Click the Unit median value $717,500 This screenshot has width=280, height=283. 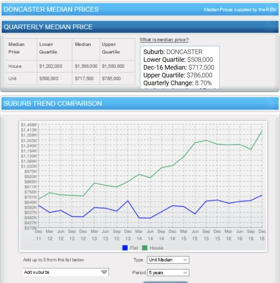84,78
